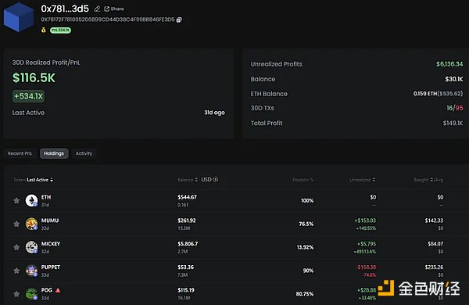Click the MUMU token logo
Screen dimensions: 469x305
tap(31, 224)
